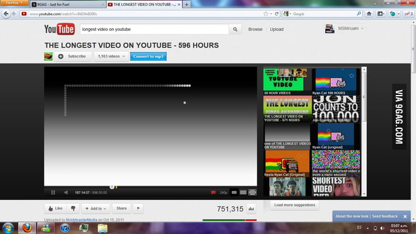Image resolution: width=416 pixels, height=234 pixels.
Task: Dismiss the new look feedback banner
Action: pyautogui.click(x=405, y=217)
